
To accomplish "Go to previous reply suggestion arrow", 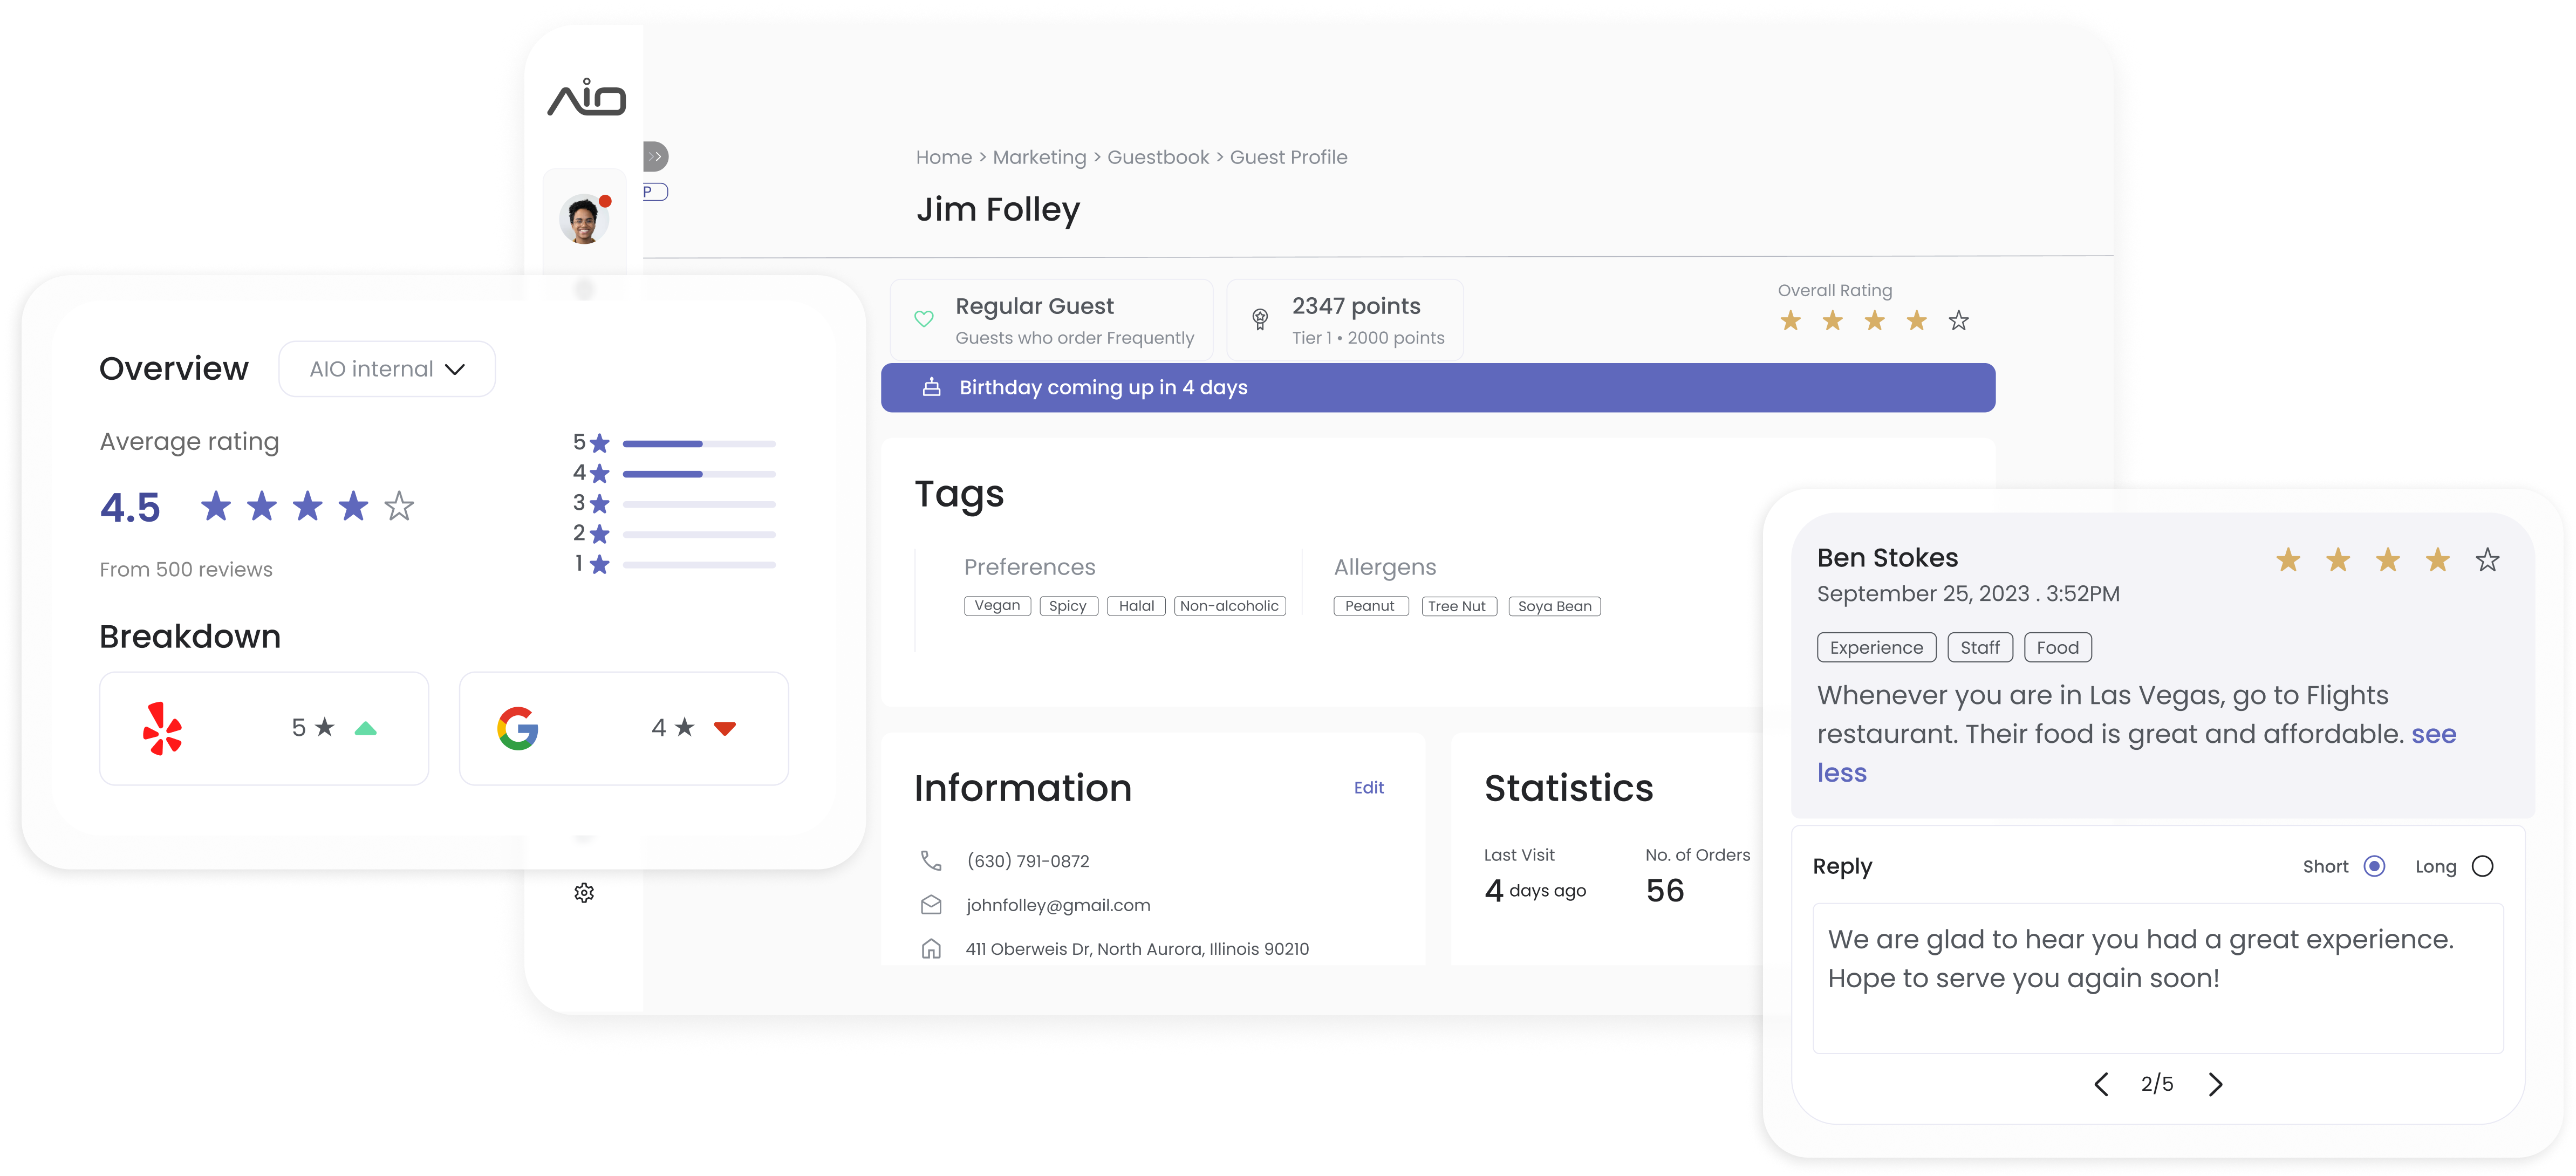I will pyautogui.click(x=2101, y=1084).
